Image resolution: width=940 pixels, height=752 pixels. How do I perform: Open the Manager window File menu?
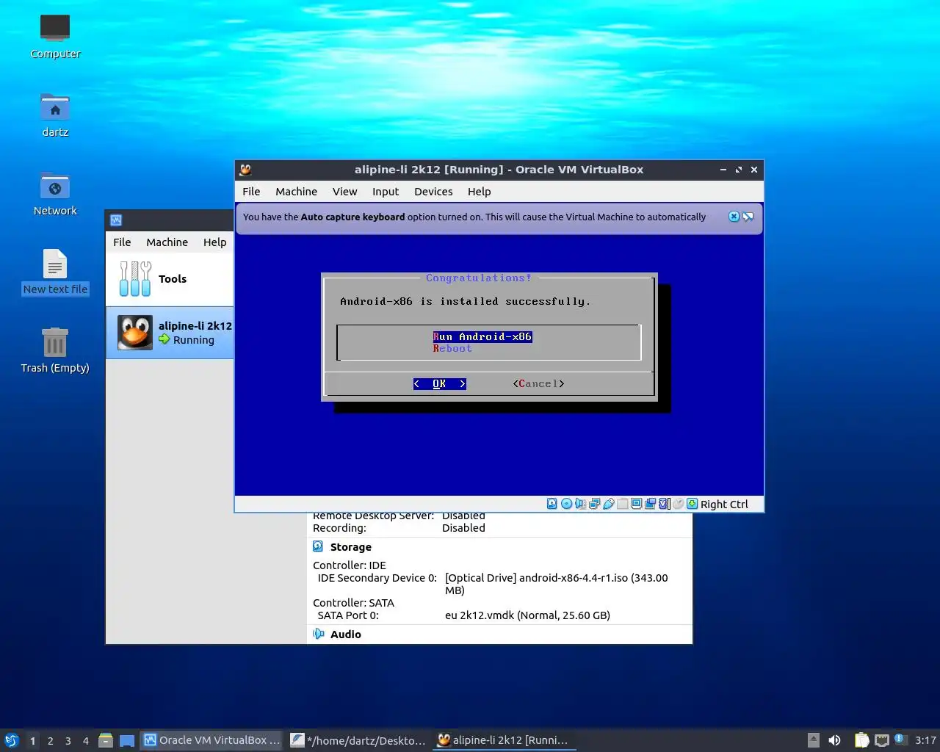coord(122,242)
